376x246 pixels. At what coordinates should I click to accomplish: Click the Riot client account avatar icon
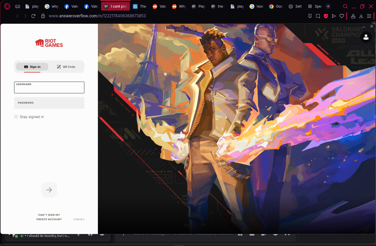(x=366, y=37)
